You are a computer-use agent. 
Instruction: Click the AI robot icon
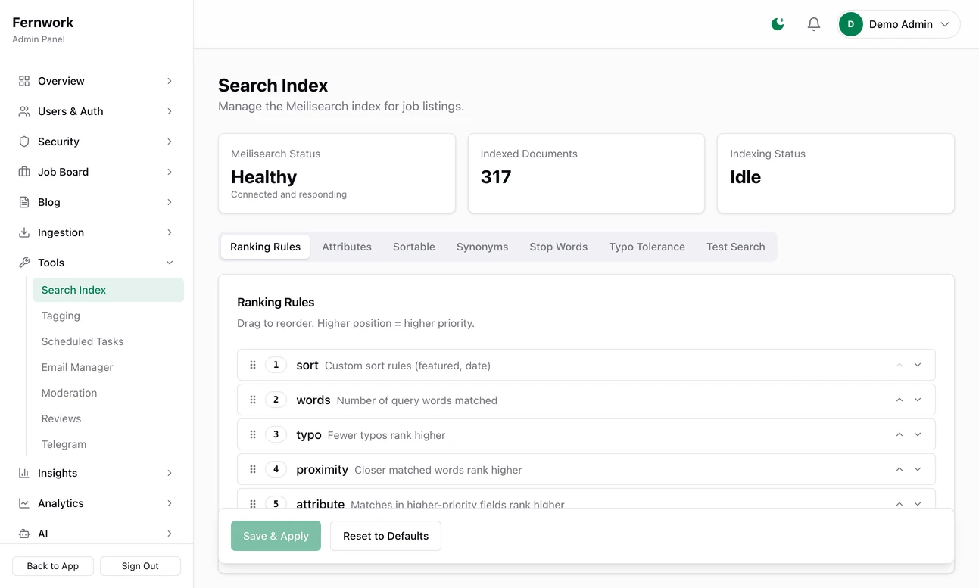[24, 534]
